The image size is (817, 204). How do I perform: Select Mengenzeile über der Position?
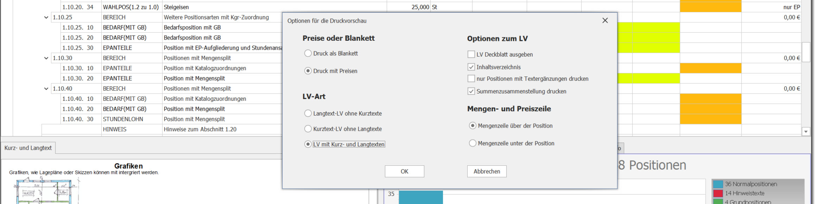[472, 126]
